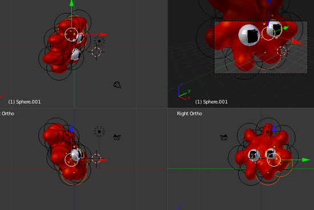Screen dimensions: 314x210
Task: Select the lamp in the bottom-left ortho view
Action: (x=99, y=131)
